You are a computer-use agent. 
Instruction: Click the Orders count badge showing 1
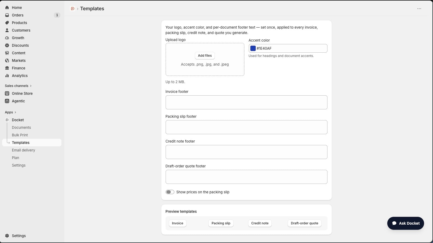pos(57,15)
